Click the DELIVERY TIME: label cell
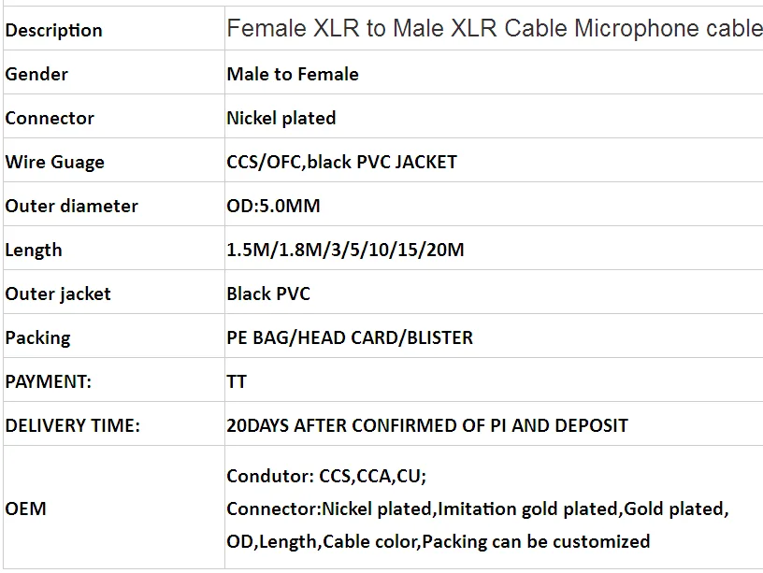The image size is (763, 573). click(x=72, y=425)
